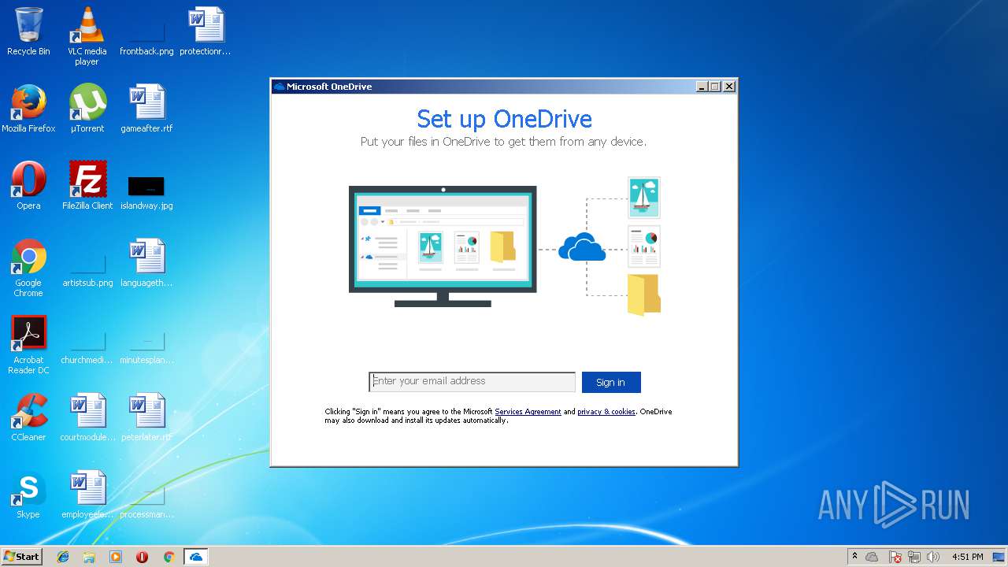Click the Microsoft OneDrive title bar icon
The height and width of the screenshot is (567, 1008).
[x=279, y=87]
